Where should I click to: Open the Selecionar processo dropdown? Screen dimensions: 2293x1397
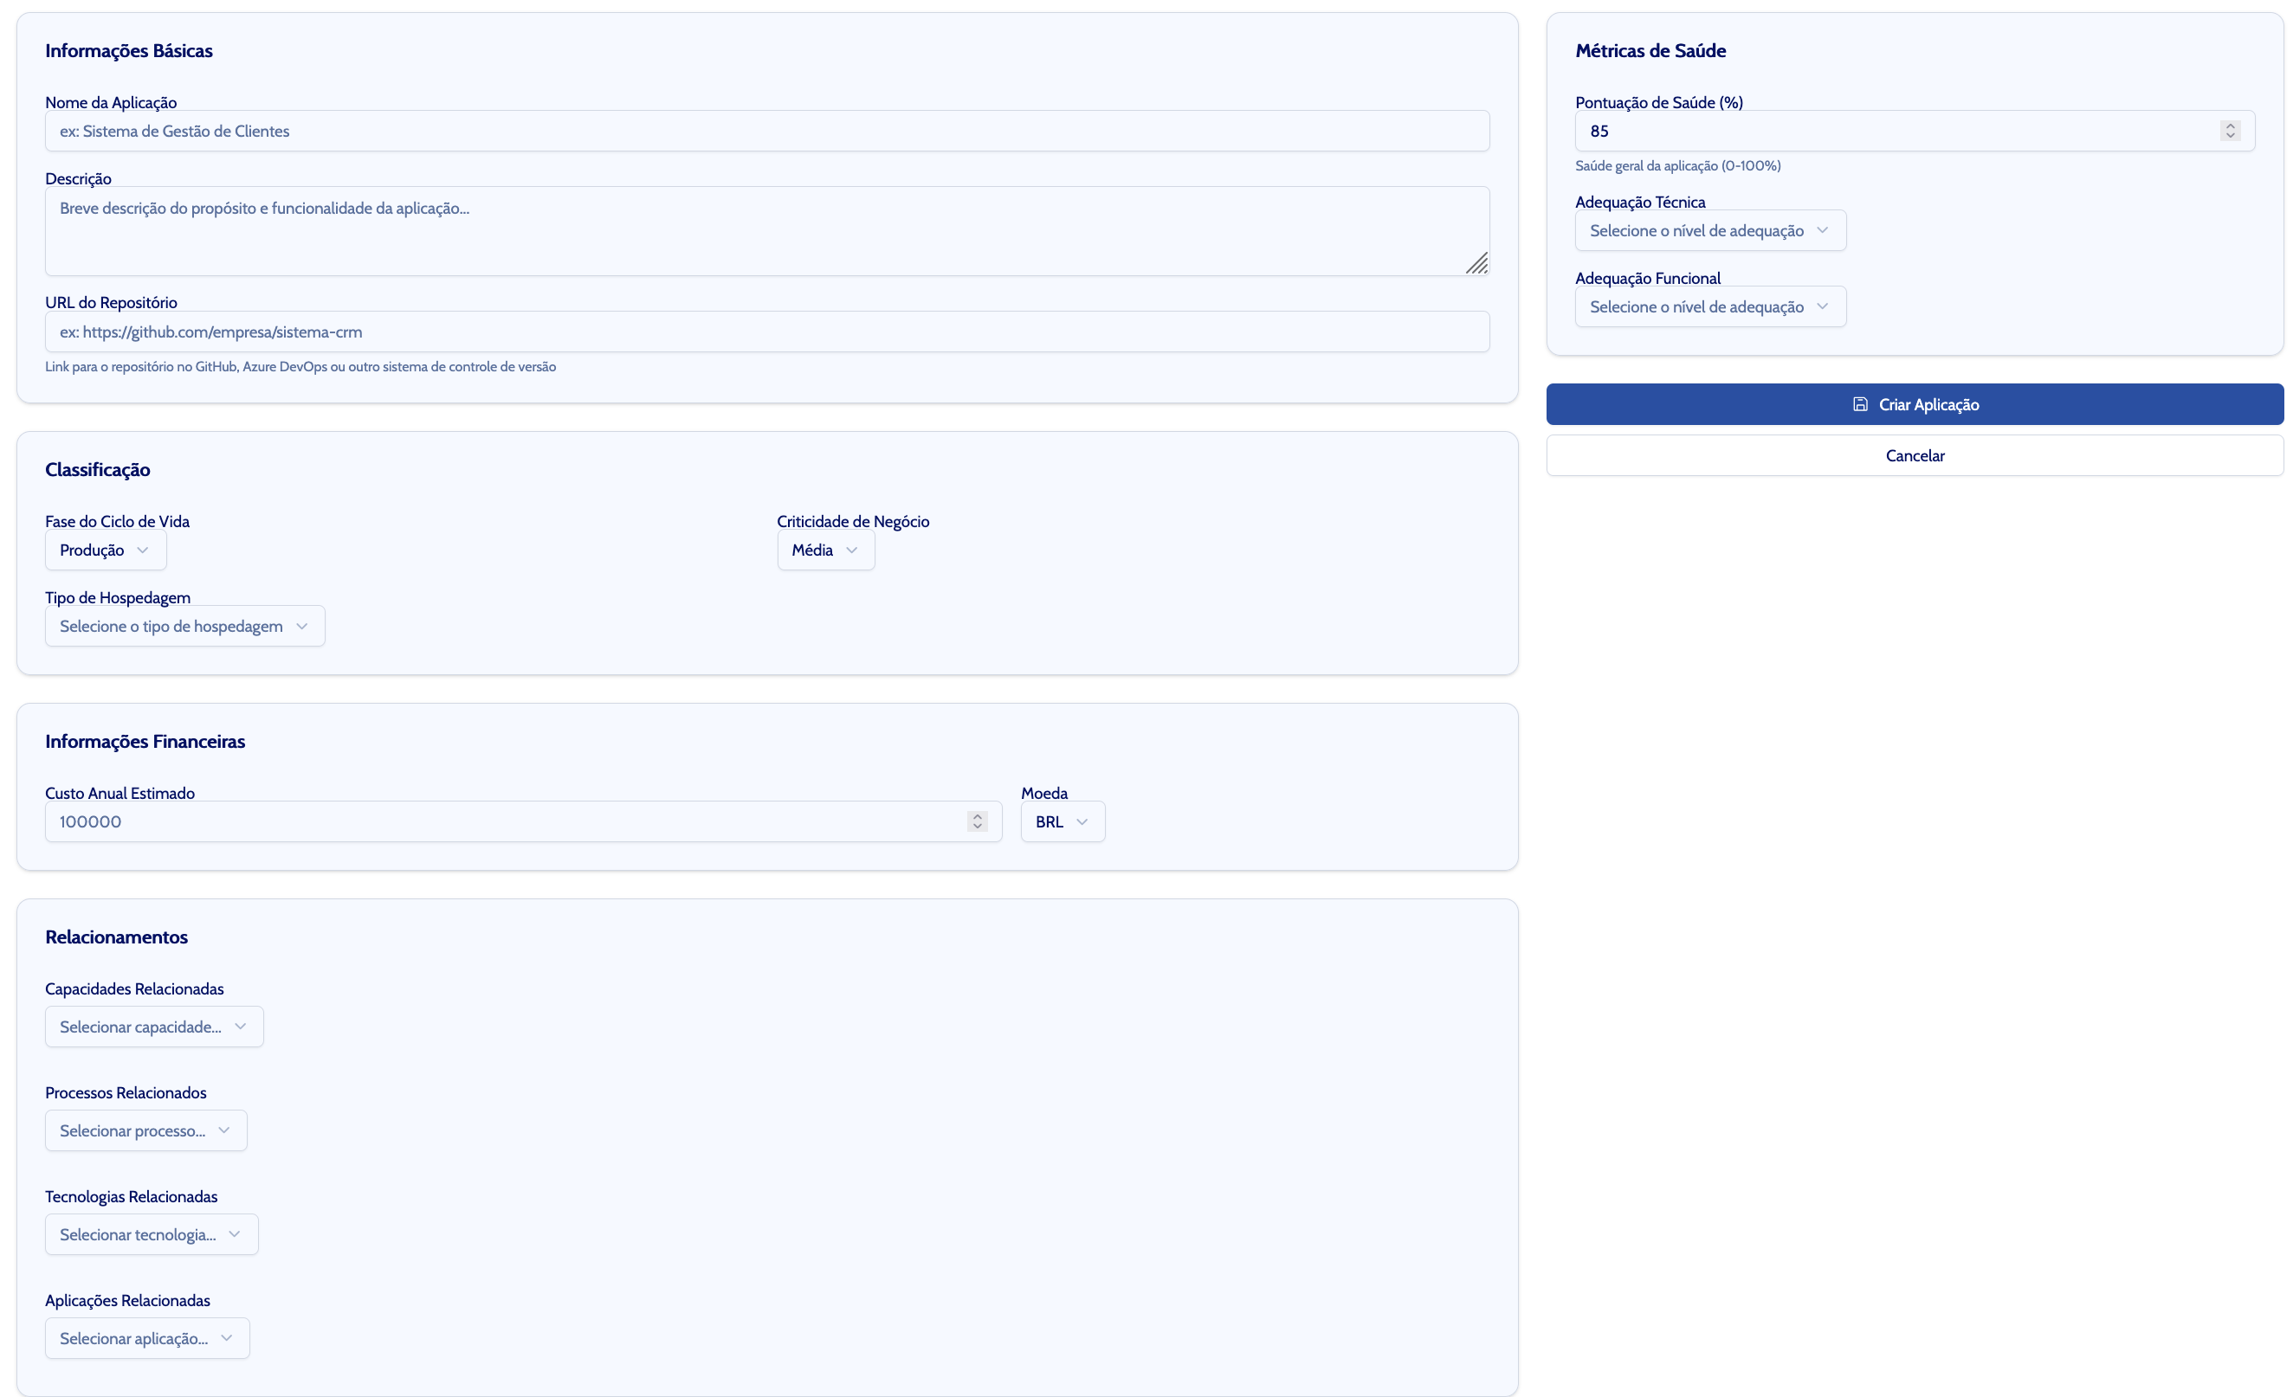click(x=145, y=1131)
